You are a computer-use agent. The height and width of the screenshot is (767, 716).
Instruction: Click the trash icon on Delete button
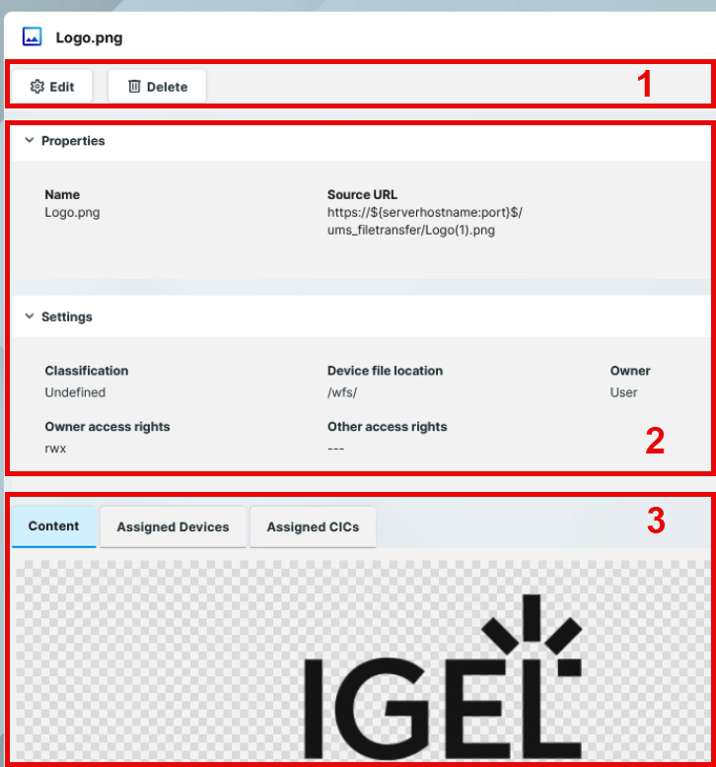[134, 87]
